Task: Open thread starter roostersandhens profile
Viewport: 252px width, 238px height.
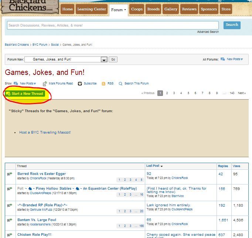Action: pyautogui.click(x=40, y=224)
